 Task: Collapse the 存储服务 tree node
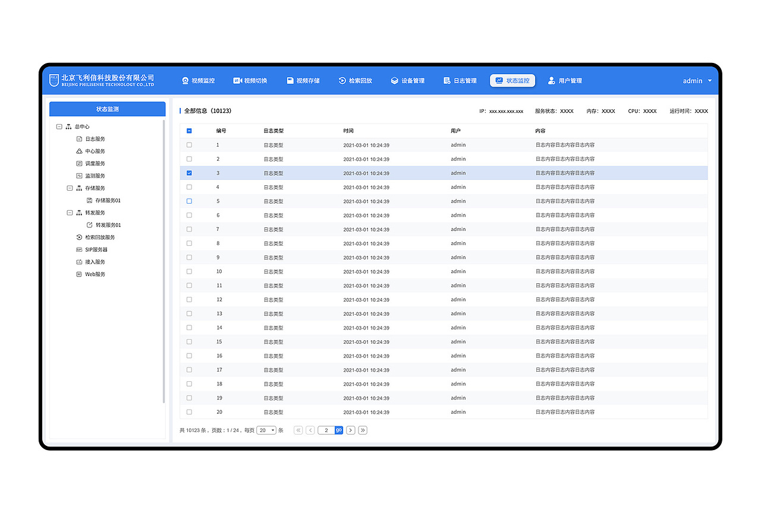tap(70, 188)
